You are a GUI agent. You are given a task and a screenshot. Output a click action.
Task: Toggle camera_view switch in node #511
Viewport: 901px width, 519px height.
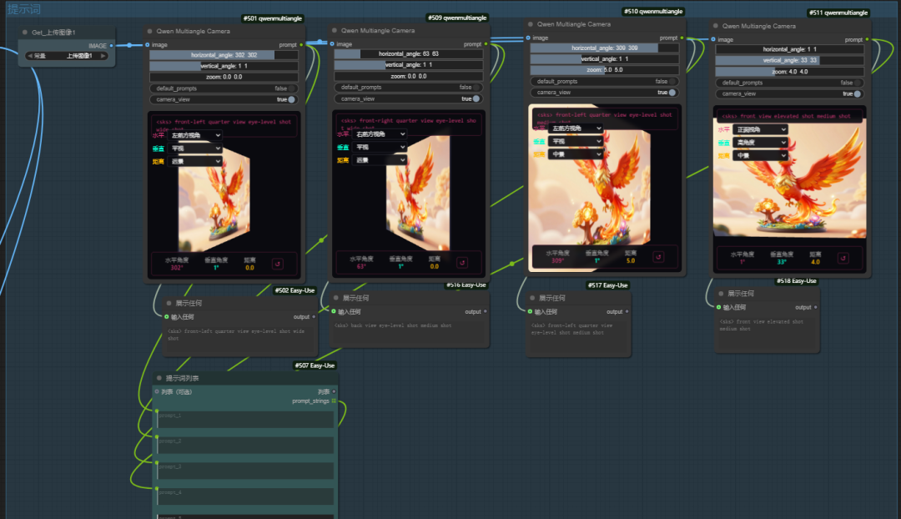click(x=858, y=93)
